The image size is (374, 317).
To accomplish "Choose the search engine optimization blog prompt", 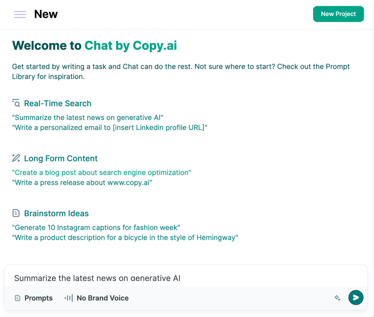I will [x=102, y=172].
